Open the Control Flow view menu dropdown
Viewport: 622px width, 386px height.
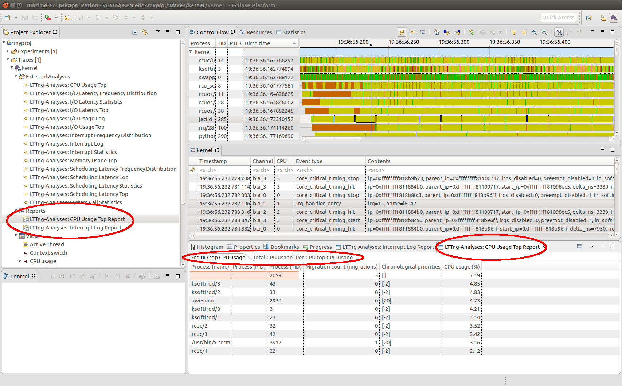point(592,31)
